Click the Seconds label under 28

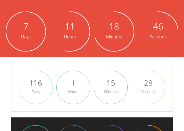[148, 92]
